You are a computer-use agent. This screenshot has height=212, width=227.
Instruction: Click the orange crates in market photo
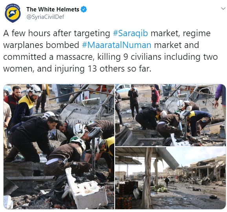tap(124, 202)
